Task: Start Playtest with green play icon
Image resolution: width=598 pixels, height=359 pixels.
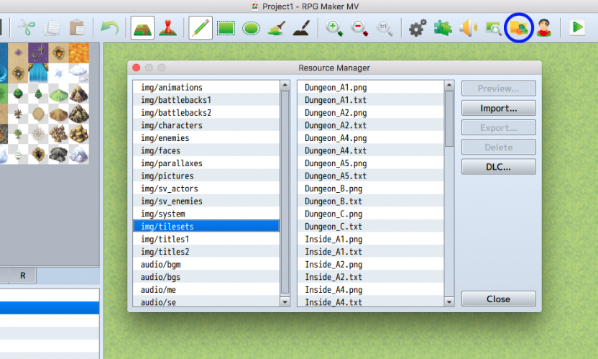Action: coord(577,27)
